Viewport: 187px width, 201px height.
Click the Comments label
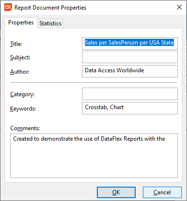[x=25, y=128]
